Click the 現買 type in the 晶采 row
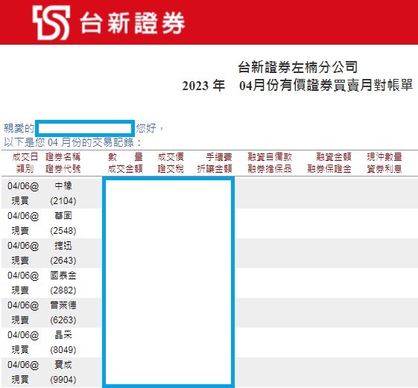 click(x=20, y=350)
